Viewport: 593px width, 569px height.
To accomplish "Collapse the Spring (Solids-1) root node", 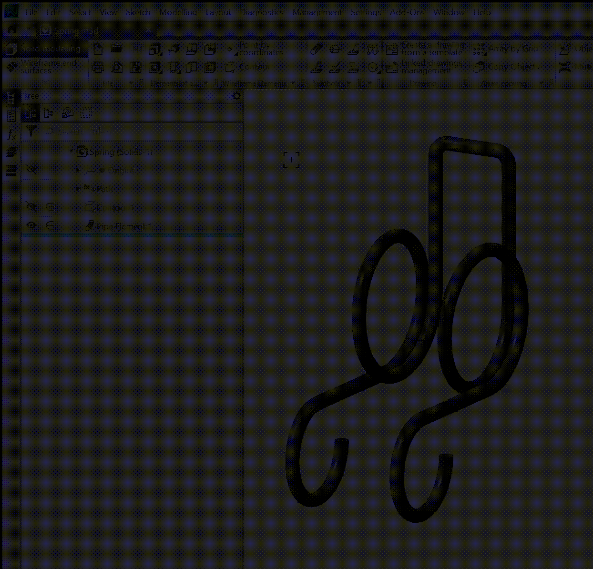I will tap(71, 152).
